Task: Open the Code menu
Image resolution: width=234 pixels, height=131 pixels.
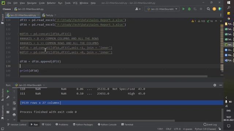Action: [x=42, y=3]
